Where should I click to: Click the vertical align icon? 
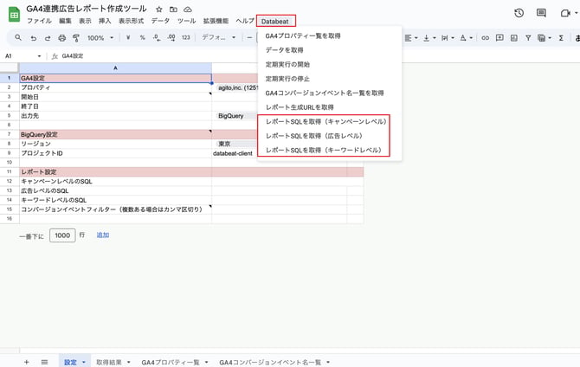pyautogui.click(x=427, y=38)
